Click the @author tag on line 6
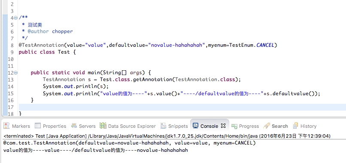 click(x=38, y=32)
